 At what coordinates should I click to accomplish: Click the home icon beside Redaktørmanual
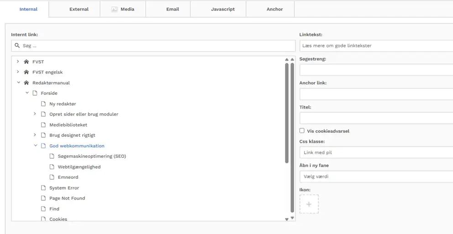tap(26, 83)
